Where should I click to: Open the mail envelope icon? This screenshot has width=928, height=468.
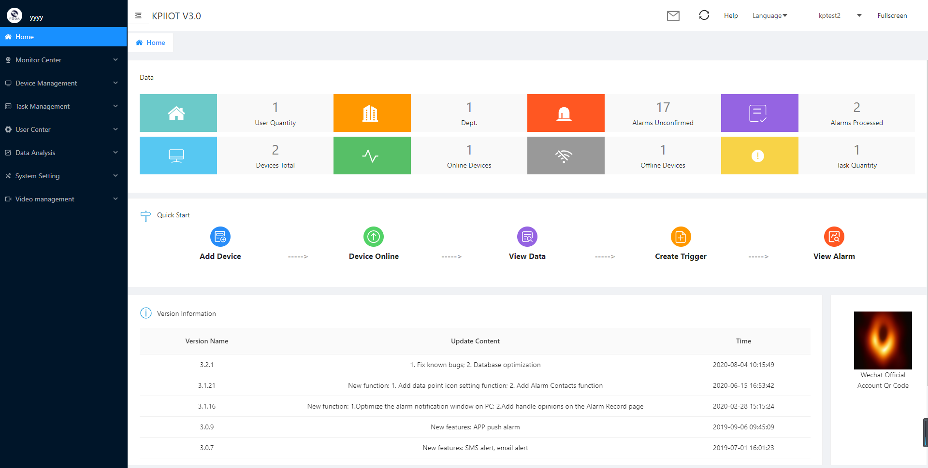point(673,16)
